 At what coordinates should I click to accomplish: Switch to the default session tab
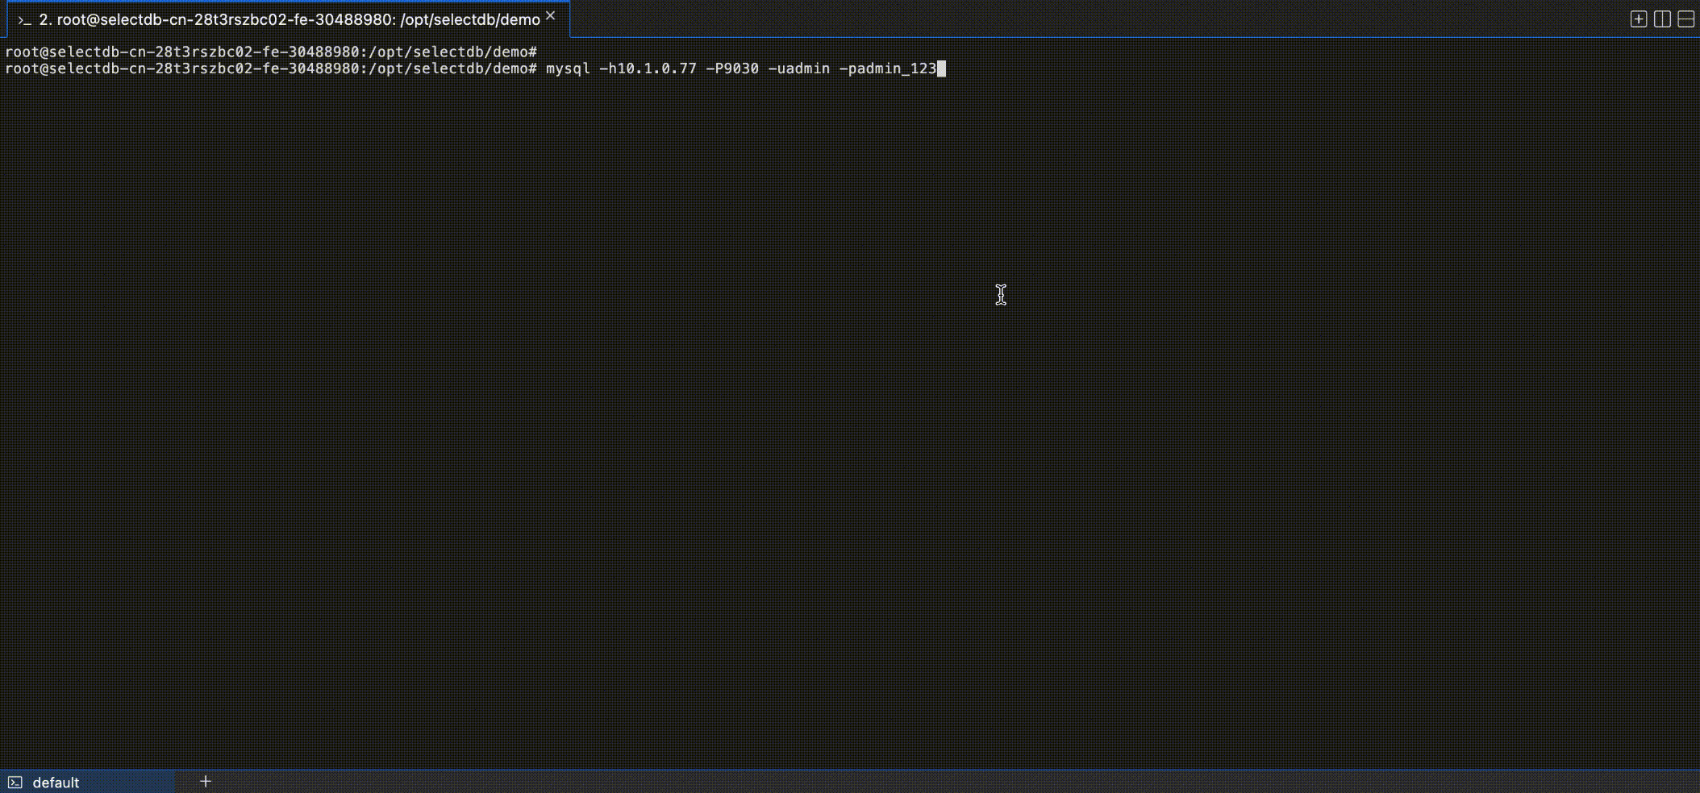point(56,781)
